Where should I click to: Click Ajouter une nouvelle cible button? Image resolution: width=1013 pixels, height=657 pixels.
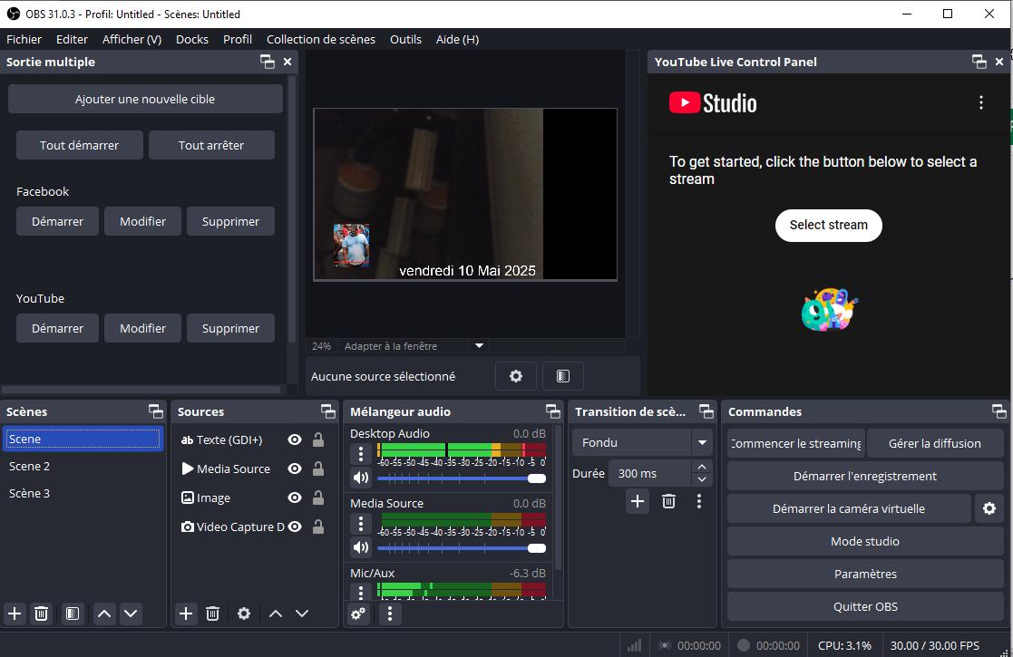145,99
